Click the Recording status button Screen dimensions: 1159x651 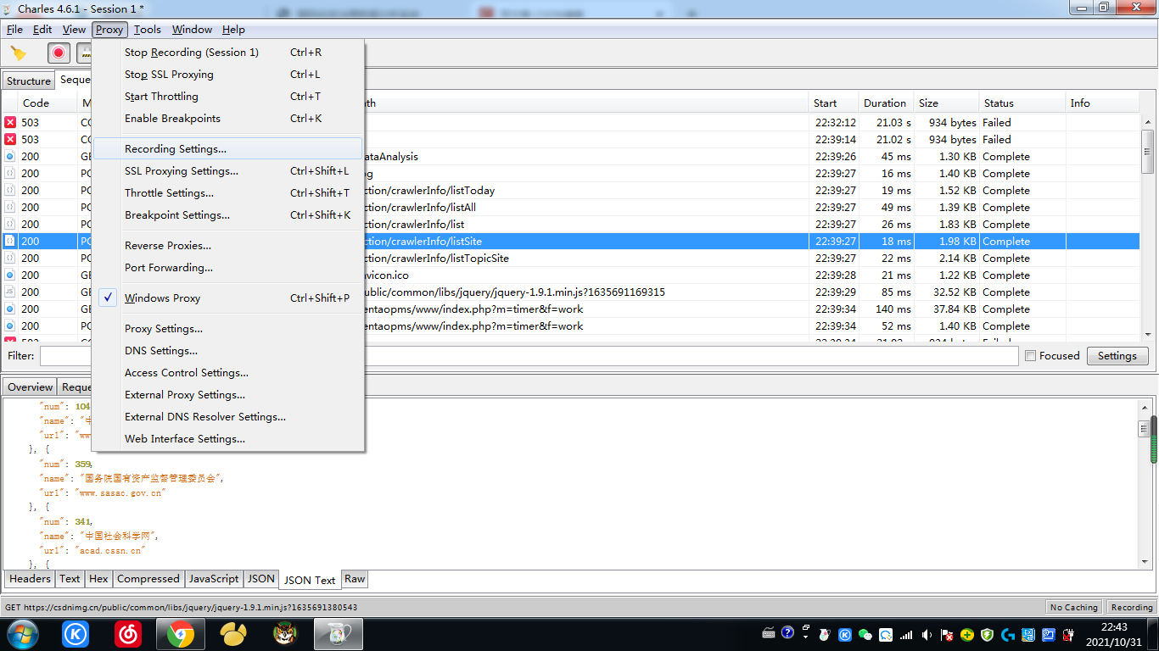[1132, 607]
